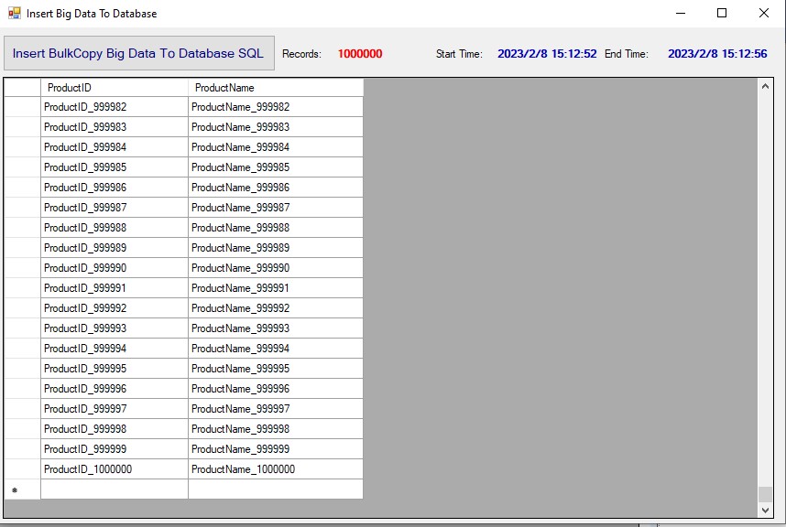Screen dimensions: 786x527
Task: Click the Insert Big Data To Database title
Action: click(x=92, y=14)
